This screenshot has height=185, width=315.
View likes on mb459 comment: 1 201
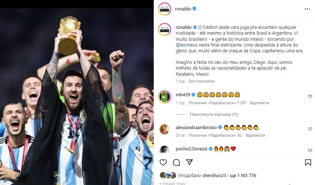pos(217,103)
